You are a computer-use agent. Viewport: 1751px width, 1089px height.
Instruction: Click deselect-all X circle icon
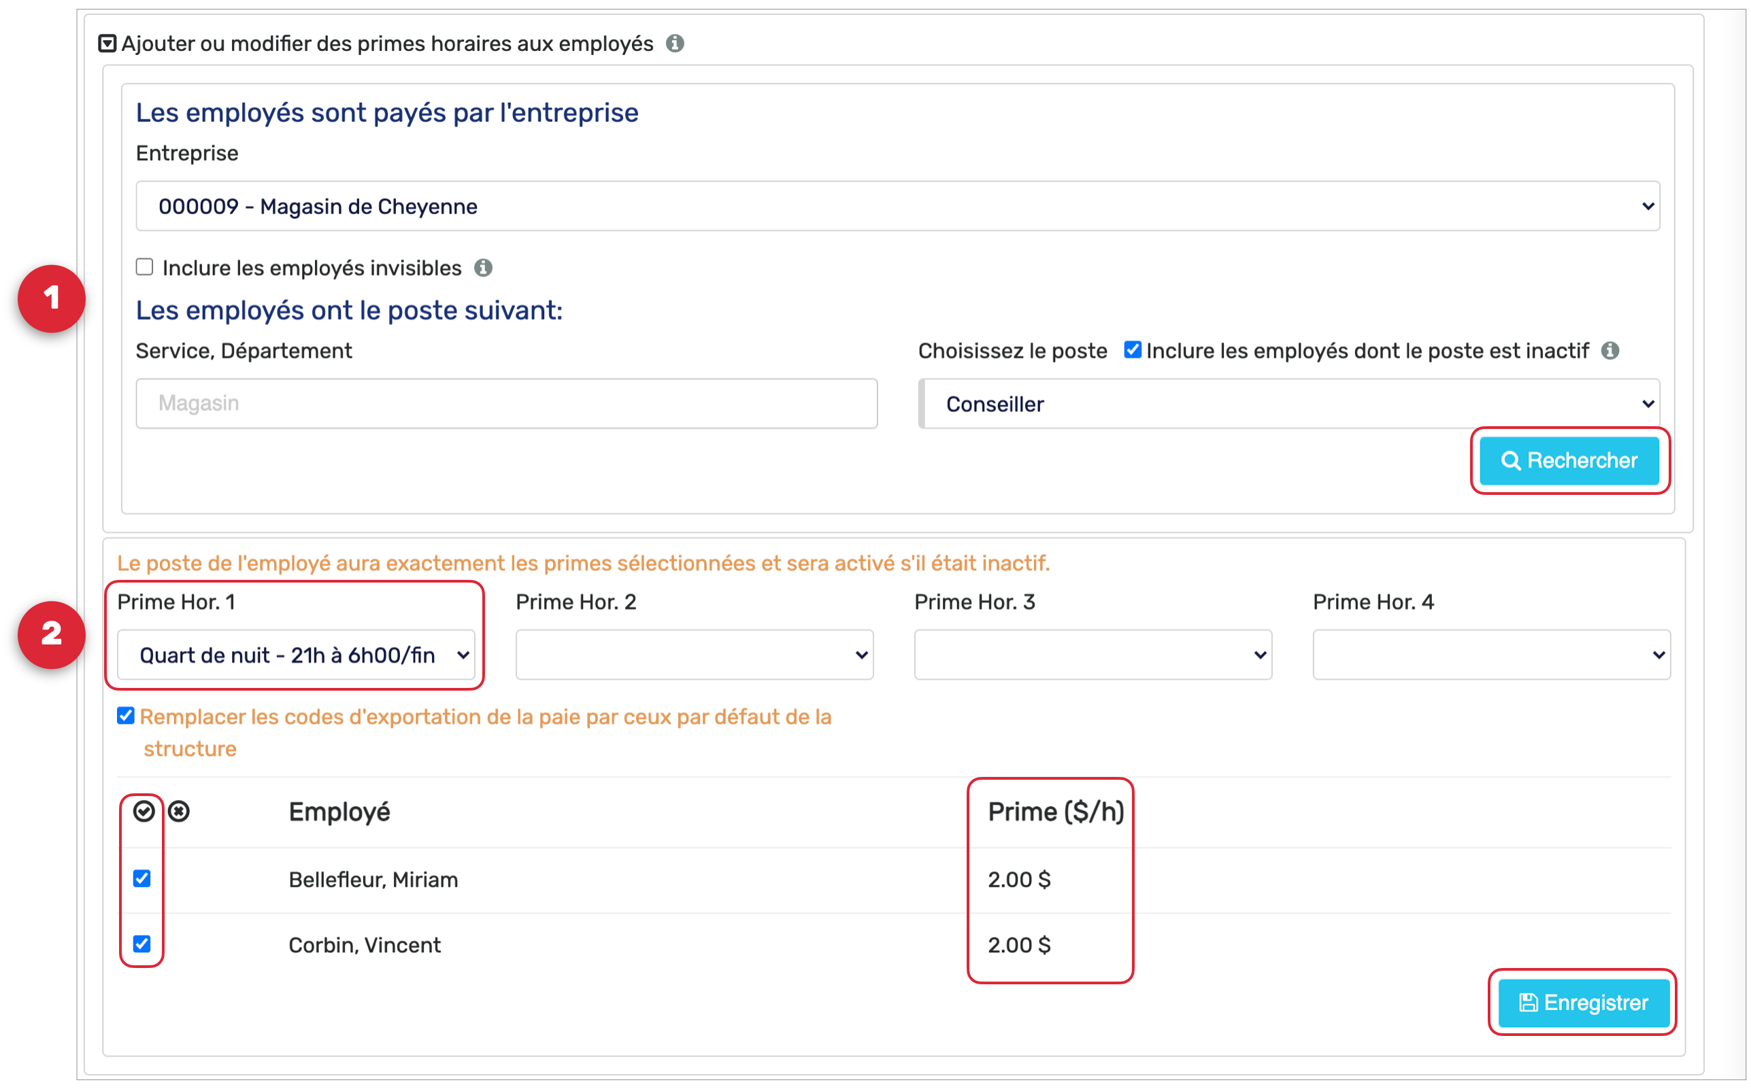point(179,812)
